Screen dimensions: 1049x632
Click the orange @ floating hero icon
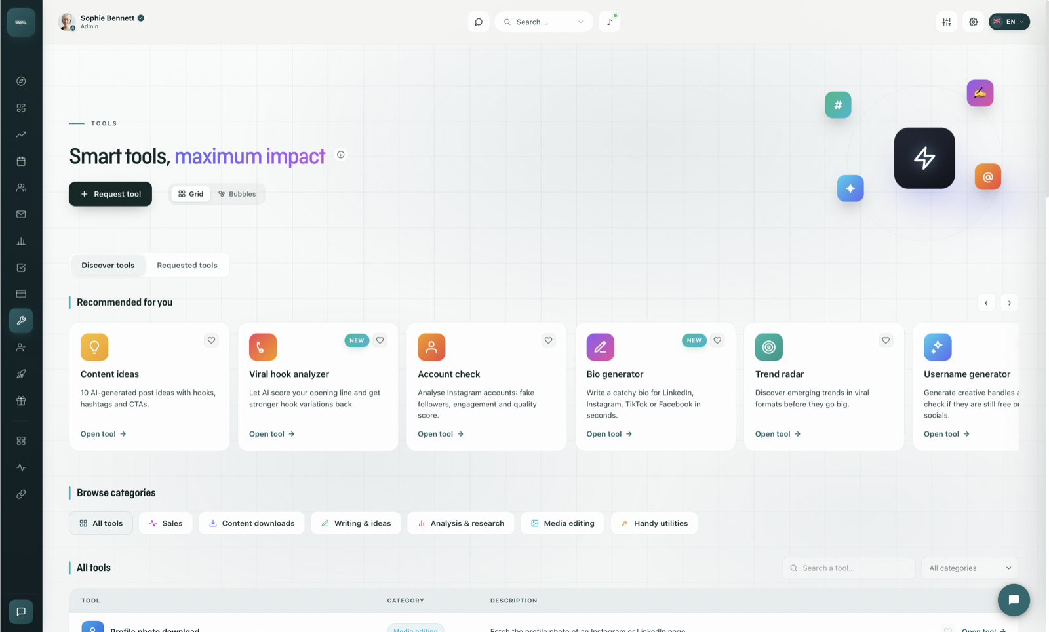987,176
